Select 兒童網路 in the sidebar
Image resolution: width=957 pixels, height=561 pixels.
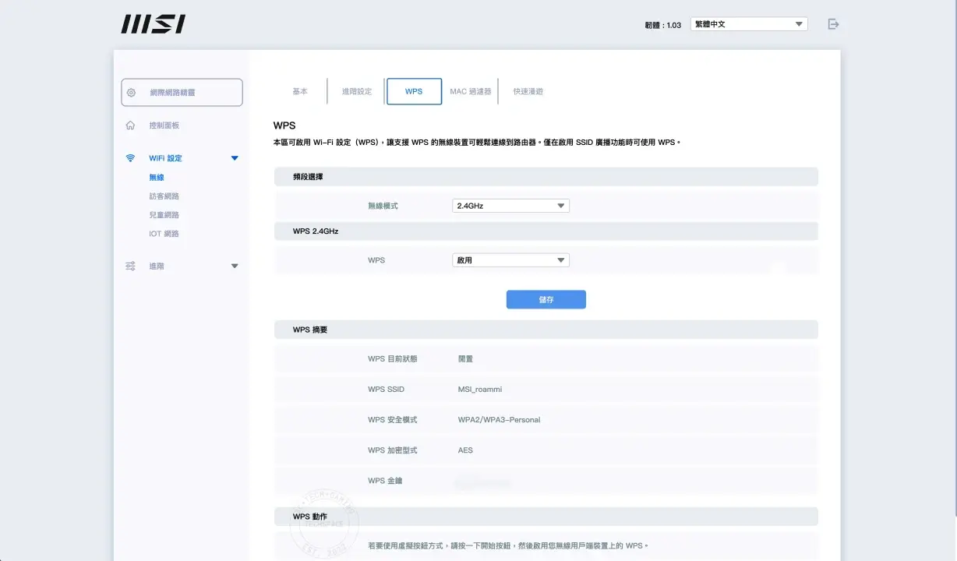click(x=164, y=215)
